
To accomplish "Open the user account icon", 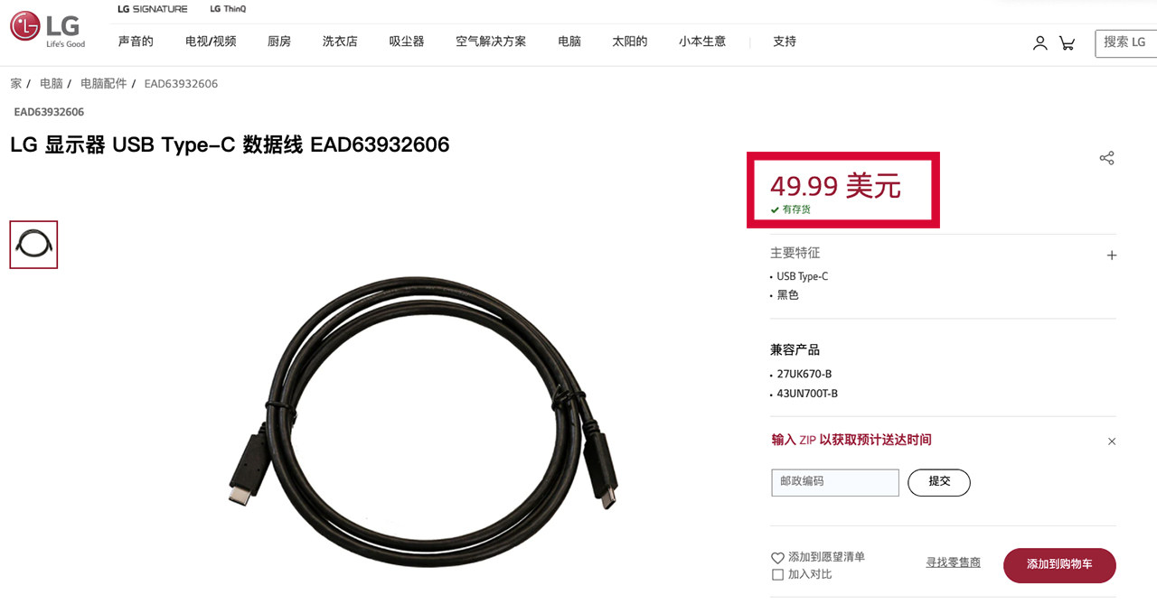I will 1040,42.
